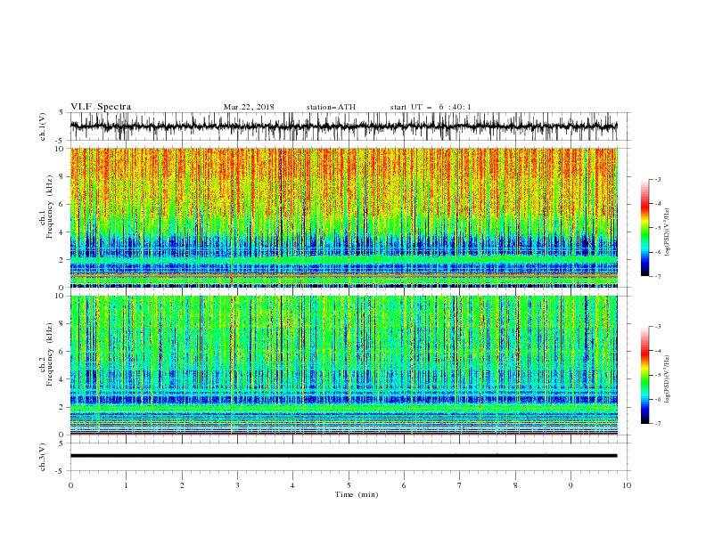Select the date label "Mar.22, 2018"
The height and width of the screenshot is (545, 706).
[249, 107]
